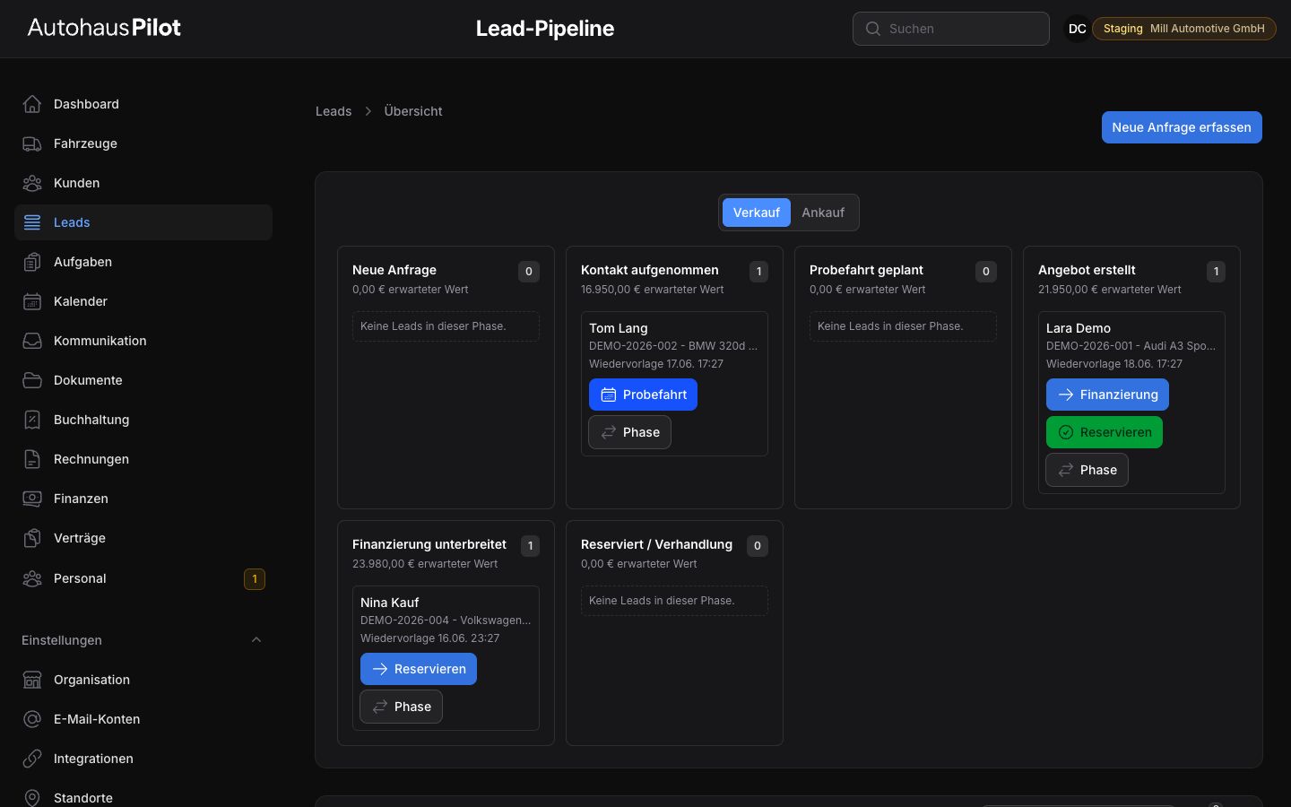Open Kommunikation in the sidebar
The image size is (1291, 807).
[143, 341]
